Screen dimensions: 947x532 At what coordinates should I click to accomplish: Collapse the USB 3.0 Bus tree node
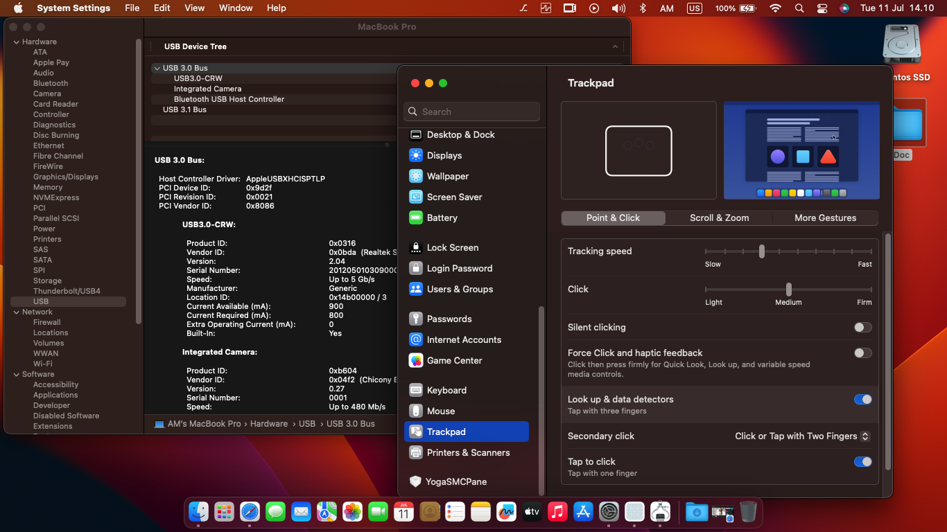pos(157,69)
